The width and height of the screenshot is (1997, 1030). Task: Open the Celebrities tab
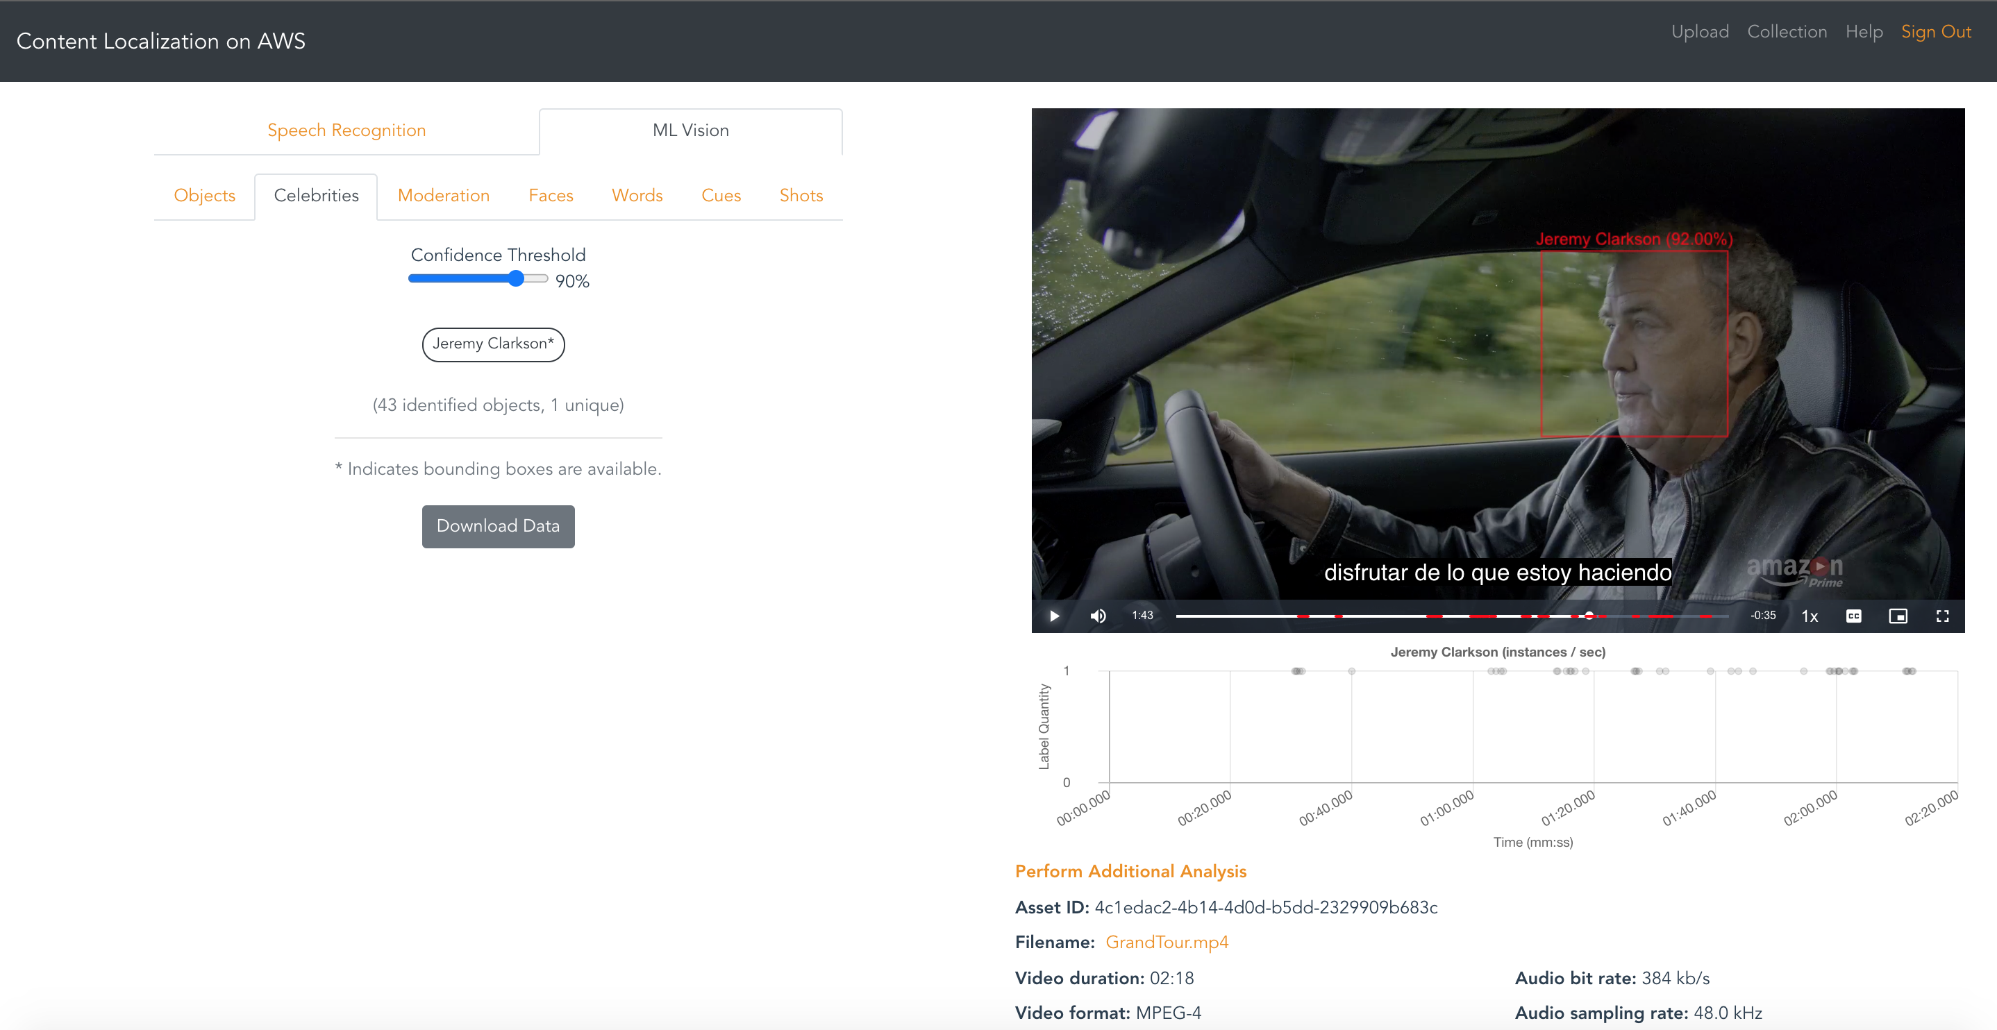pos(317,195)
